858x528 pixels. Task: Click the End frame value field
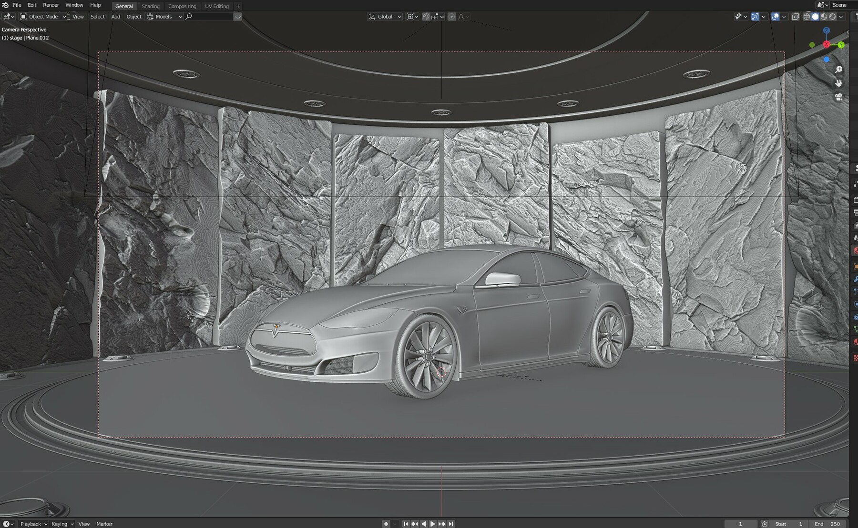(830, 523)
